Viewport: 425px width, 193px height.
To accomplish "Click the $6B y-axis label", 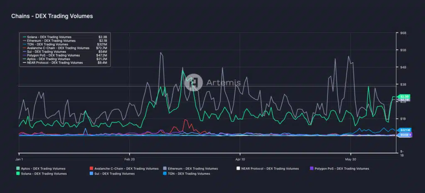I will [403, 33].
